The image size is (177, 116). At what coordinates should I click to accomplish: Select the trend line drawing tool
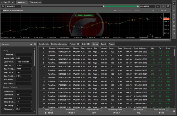click(174, 18)
